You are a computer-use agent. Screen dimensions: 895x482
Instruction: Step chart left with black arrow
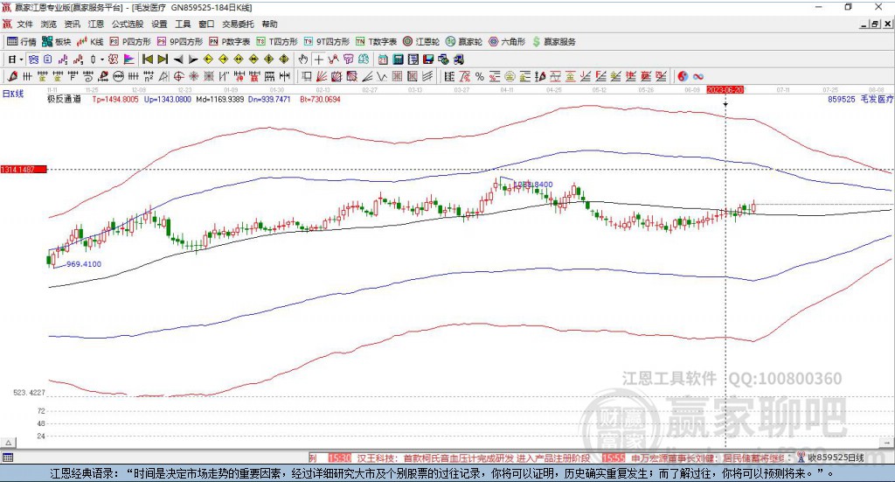point(178,59)
